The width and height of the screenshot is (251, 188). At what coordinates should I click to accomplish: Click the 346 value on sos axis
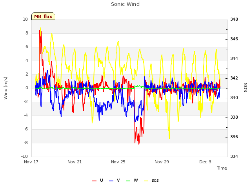tap(234, 39)
